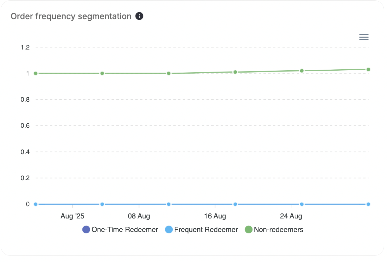
Task: Click the purple One-Time Redeemer legend dot
Action: 86,229
